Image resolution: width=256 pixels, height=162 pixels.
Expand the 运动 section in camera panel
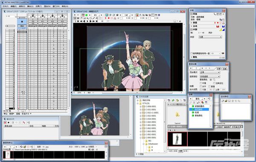(x=192, y=26)
